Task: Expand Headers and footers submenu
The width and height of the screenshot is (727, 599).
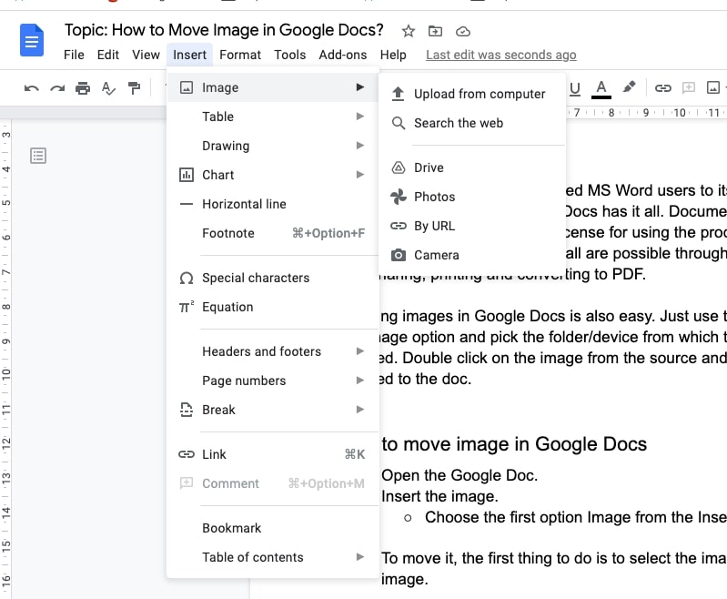Action: 273,351
